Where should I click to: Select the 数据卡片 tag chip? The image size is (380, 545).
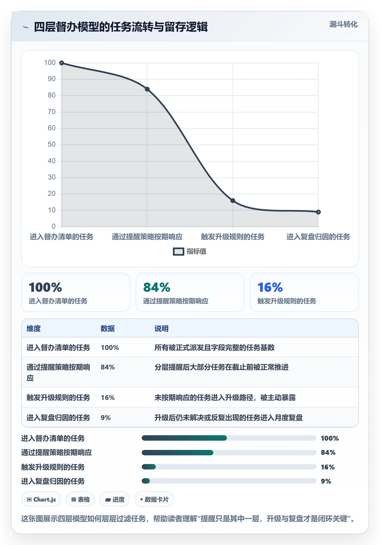pyautogui.click(x=154, y=499)
